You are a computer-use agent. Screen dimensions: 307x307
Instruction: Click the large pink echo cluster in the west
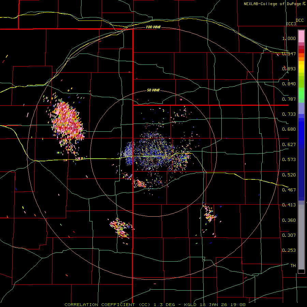click(68, 120)
